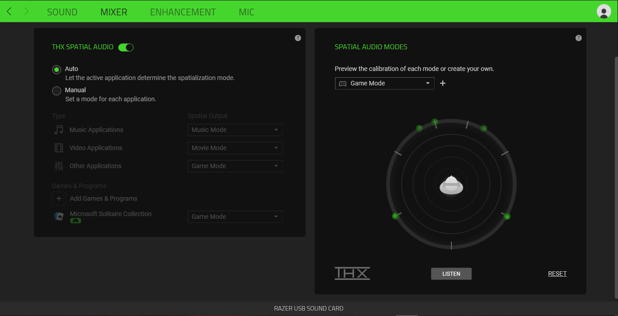Image resolution: width=618 pixels, height=316 pixels.
Task: Go forward with the right arrow
Action: (x=26, y=12)
